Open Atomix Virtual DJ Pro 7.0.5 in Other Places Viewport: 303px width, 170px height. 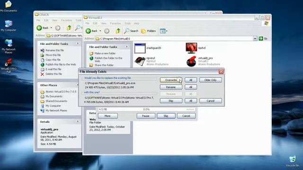[x=61, y=92]
